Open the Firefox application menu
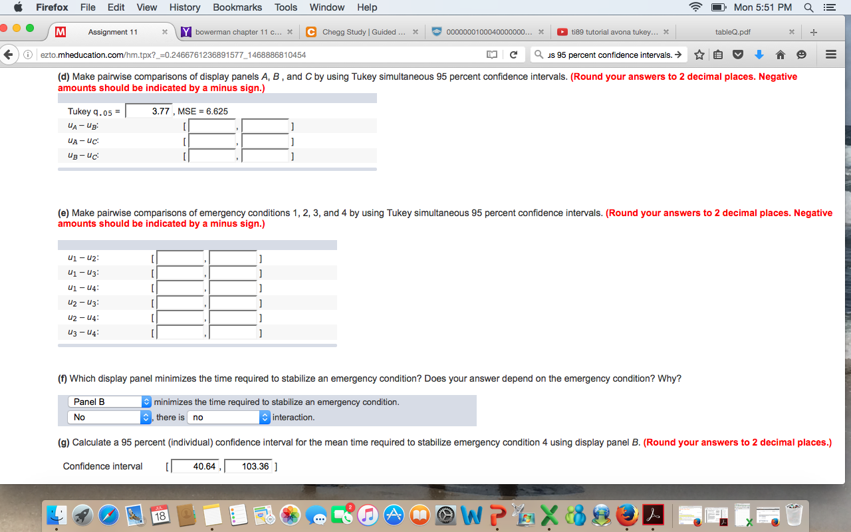This screenshot has height=532, width=851. (x=51, y=7)
